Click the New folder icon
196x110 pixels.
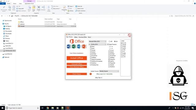pos(49,7)
